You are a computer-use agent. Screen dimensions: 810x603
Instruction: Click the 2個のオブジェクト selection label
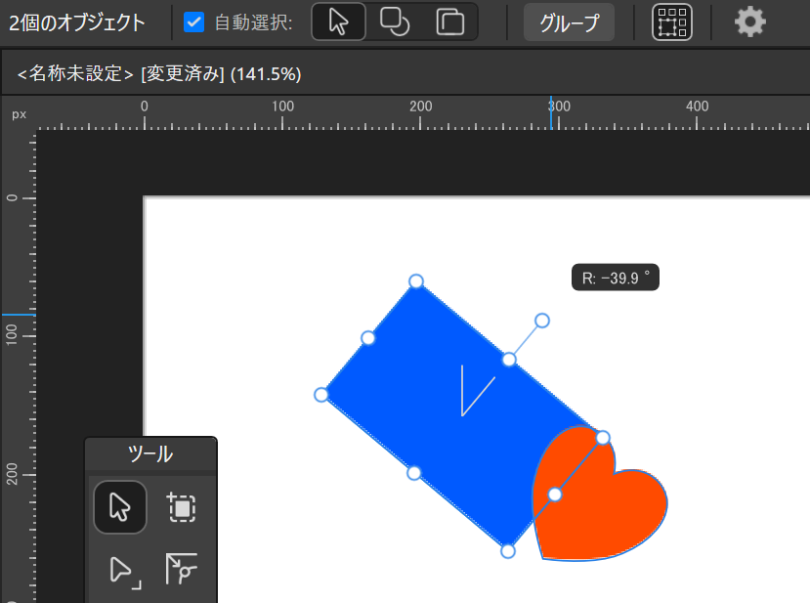(x=77, y=22)
